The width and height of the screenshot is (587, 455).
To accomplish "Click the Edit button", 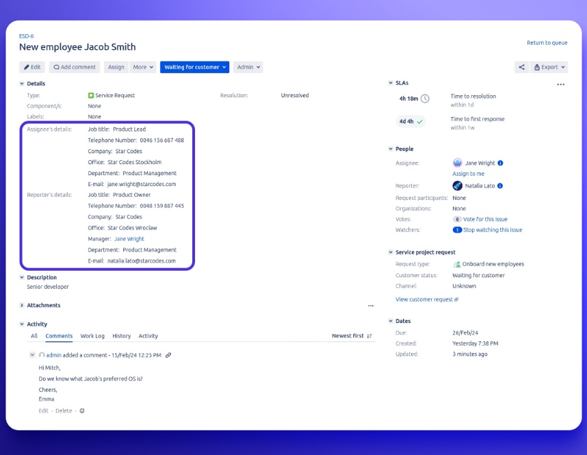I will coord(32,67).
